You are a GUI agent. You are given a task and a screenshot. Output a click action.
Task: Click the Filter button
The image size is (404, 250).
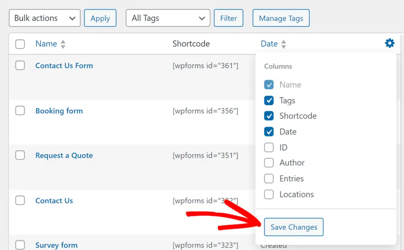click(228, 18)
